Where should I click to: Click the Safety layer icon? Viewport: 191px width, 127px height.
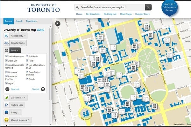[x=6, y=112]
